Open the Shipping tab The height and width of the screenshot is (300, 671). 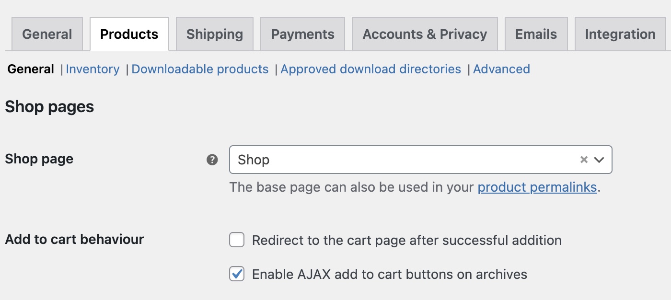point(214,34)
